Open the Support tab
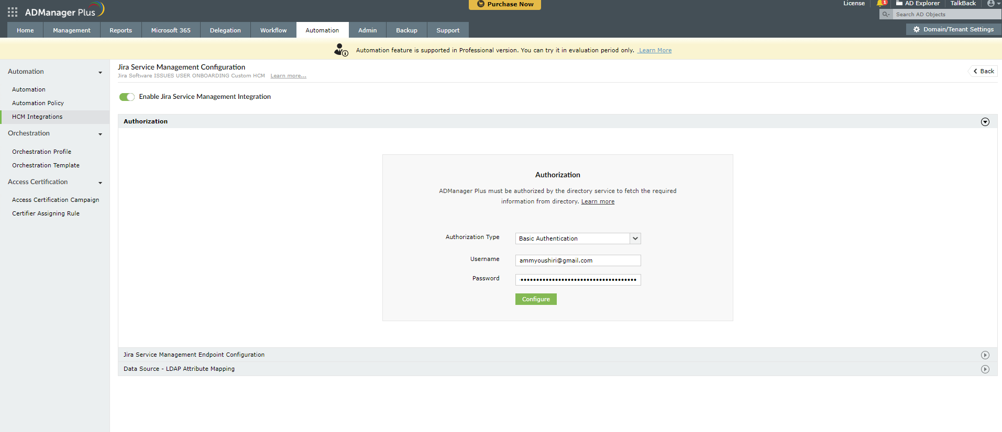The width and height of the screenshot is (1002, 432). coord(448,30)
